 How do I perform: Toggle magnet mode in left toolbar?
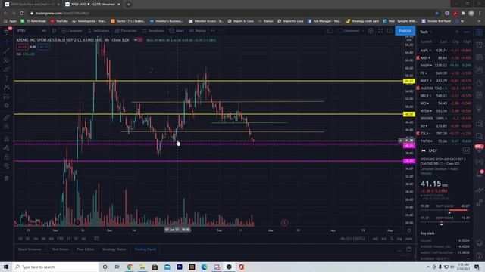(6, 139)
